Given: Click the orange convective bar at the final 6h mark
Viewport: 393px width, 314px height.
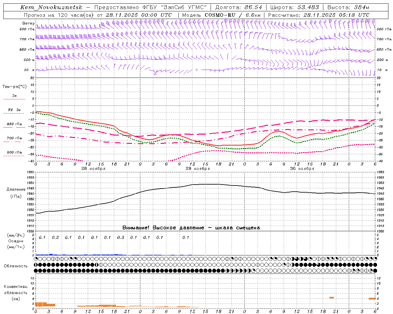Looking at the screenshot, I should (x=372, y=299).
